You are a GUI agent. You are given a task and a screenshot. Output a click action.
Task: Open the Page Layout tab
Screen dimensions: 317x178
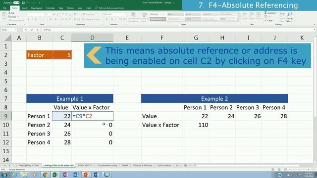pos(37,8)
